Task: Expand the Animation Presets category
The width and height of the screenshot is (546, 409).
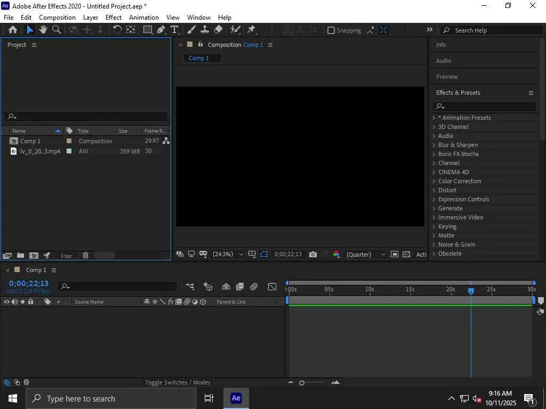Action: coord(434,118)
